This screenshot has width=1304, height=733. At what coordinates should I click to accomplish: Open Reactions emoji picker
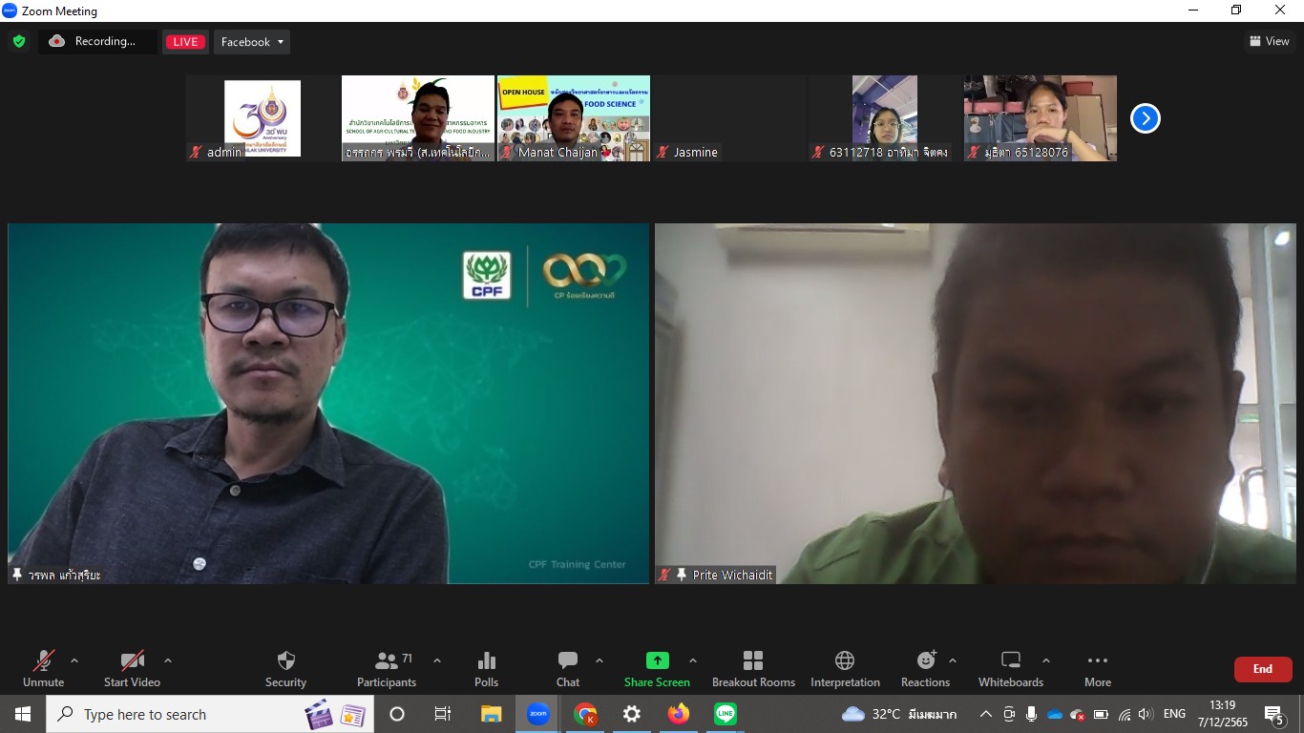point(925,668)
